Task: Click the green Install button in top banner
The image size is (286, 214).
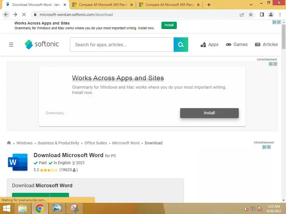Action: pos(169,25)
